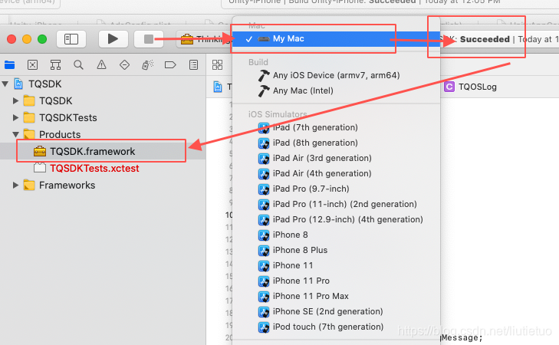The image size is (559, 345).
Task: Open the Breakpoint navigator
Action: point(170,65)
